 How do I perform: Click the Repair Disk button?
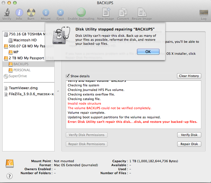pos(189,144)
